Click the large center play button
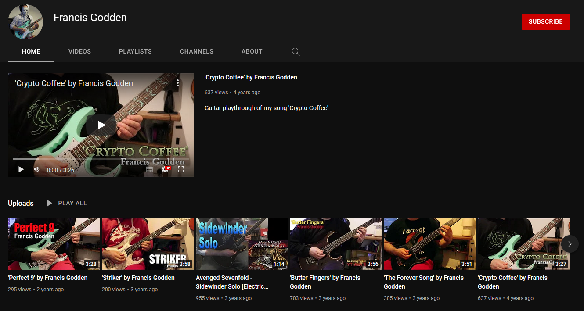 101,125
